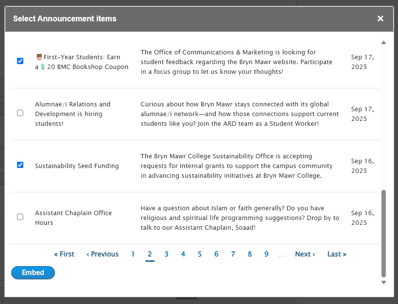Click the scroll up arrow

point(383,43)
